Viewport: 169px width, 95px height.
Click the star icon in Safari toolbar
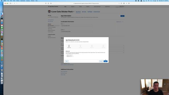point(46,3)
